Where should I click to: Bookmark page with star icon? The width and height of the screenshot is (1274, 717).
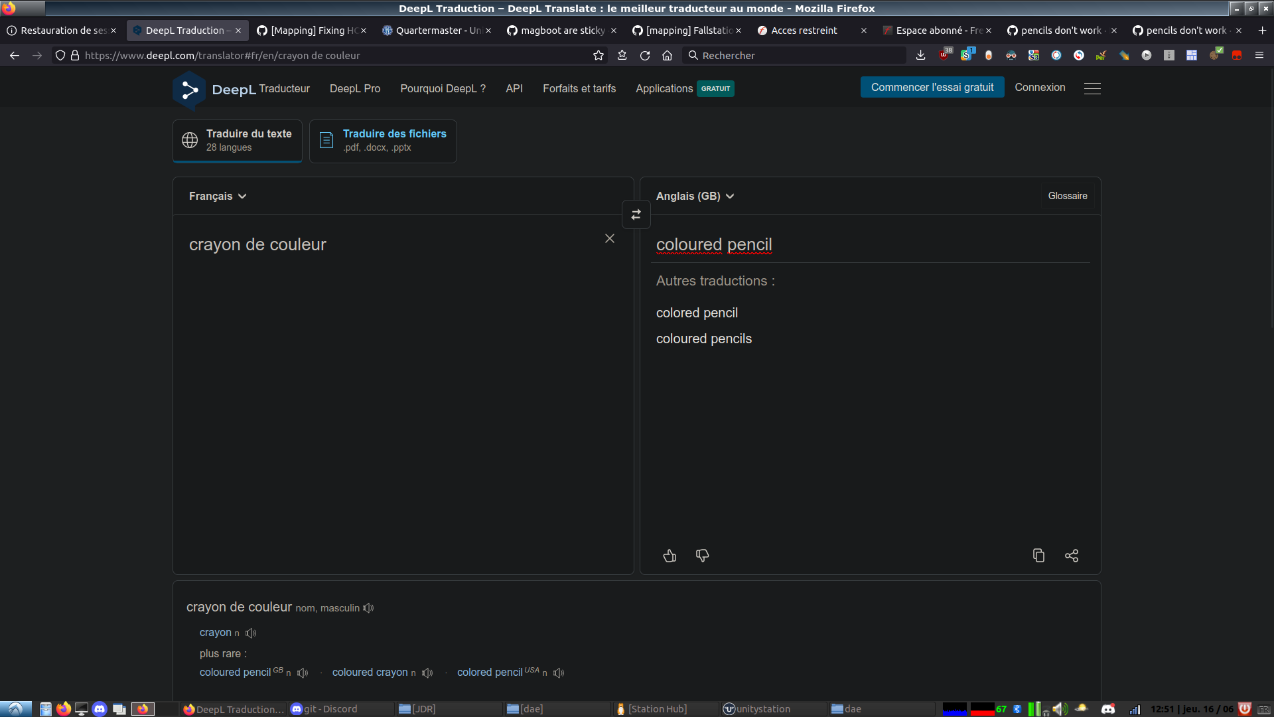point(599,56)
